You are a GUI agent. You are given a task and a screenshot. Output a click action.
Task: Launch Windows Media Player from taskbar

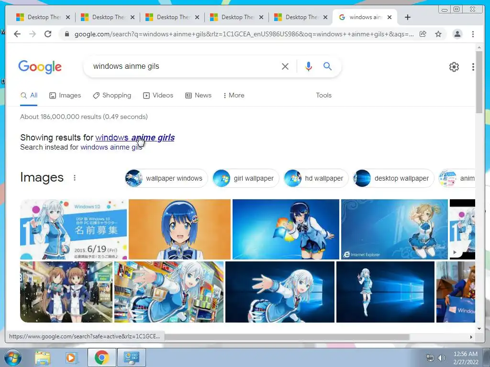71,357
